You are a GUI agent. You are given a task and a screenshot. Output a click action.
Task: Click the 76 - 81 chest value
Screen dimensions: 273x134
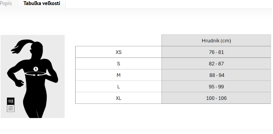pyautogui.click(x=216, y=52)
